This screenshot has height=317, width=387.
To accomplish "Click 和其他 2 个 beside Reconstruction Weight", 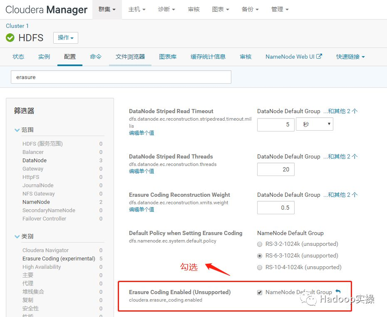I will click(x=340, y=195).
